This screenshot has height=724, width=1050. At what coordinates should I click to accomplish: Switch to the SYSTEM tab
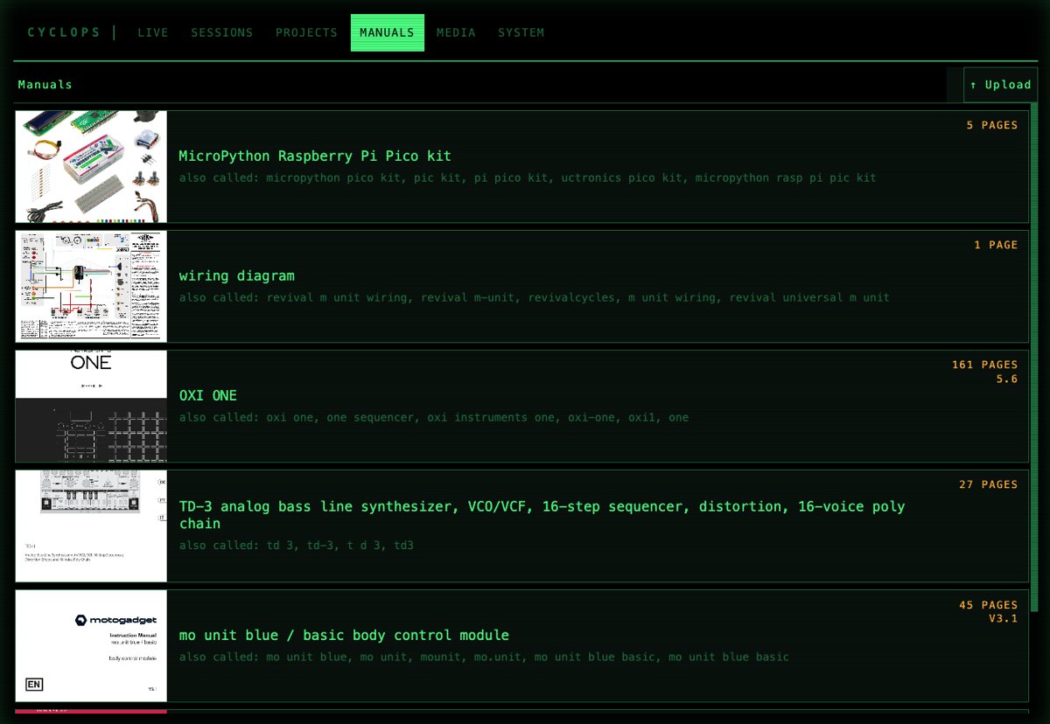pyautogui.click(x=521, y=32)
